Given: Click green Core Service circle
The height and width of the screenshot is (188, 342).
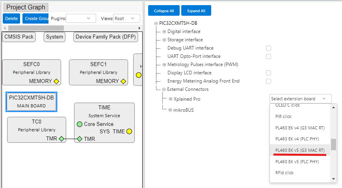Looking at the screenshot, I should point(80,124).
